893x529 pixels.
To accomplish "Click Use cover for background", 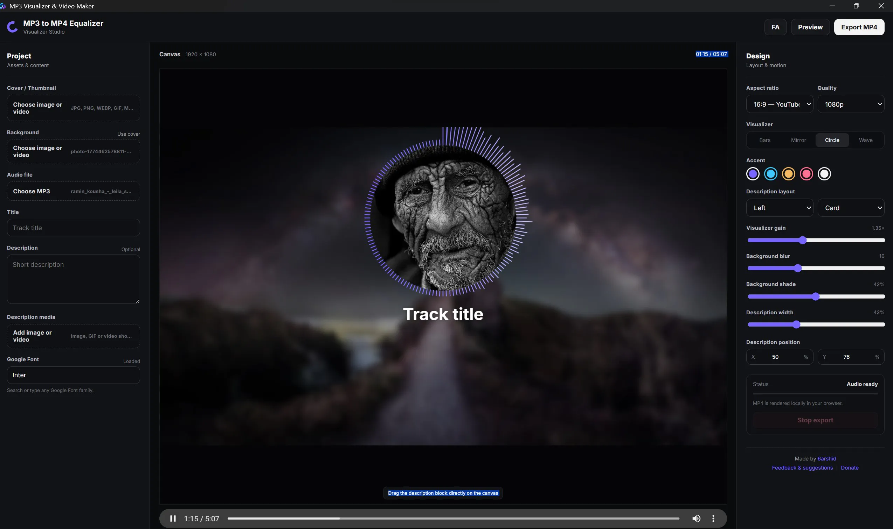I will coord(129,134).
